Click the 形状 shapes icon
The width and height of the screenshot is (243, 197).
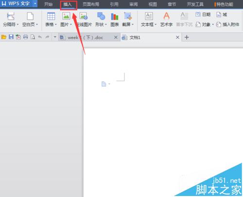click(101, 16)
